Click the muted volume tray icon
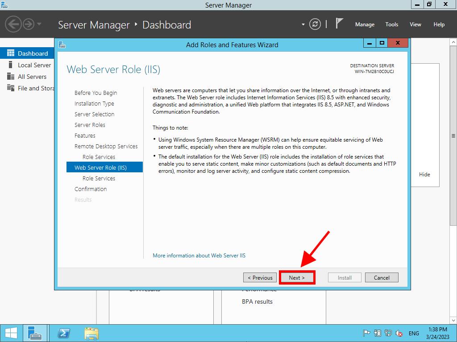This screenshot has height=342, width=457. click(x=399, y=333)
